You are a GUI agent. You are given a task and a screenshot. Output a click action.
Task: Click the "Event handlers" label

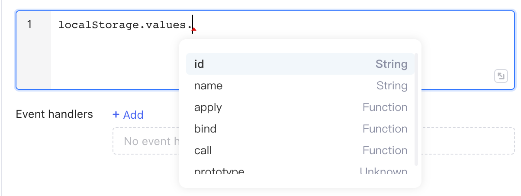click(54, 114)
